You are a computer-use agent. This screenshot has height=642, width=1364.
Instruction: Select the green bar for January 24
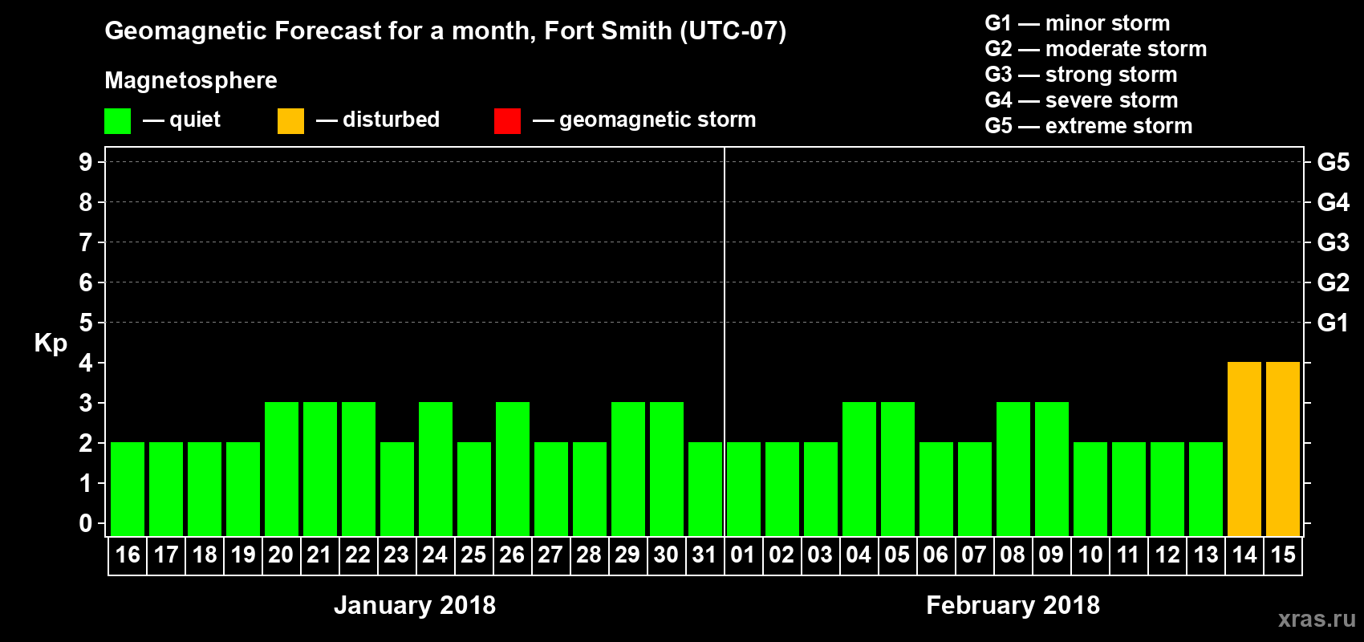pyautogui.click(x=436, y=469)
